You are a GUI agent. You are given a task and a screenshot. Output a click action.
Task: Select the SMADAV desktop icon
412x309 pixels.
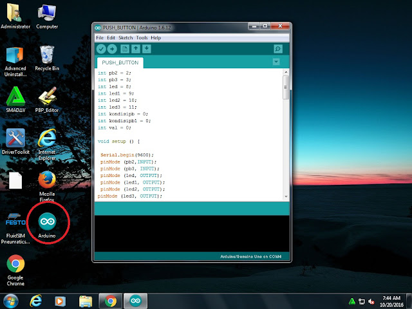tap(15, 100)
